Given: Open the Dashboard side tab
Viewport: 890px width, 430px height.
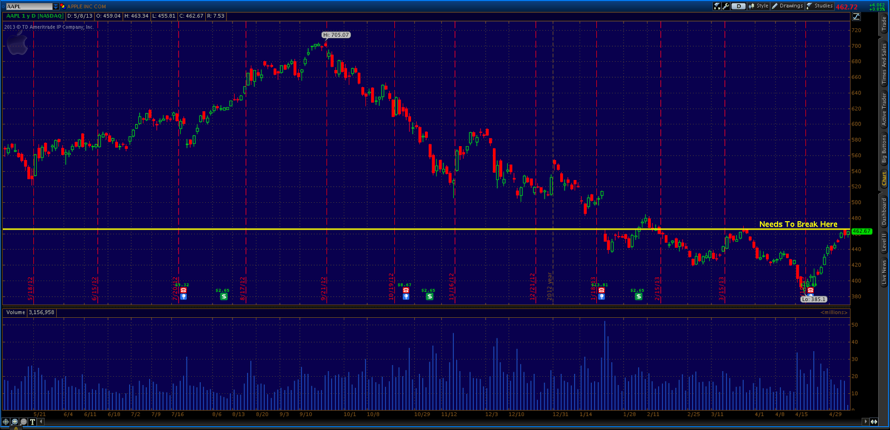Looking at the screenshot, I should [x=884, y=212].
